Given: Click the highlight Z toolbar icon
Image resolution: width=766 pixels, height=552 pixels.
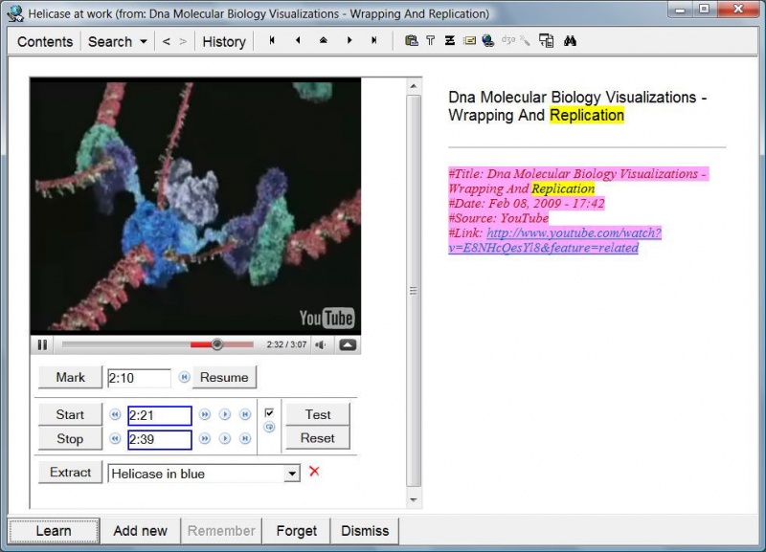Looking at the screenshot, I should tap(450, 40).
